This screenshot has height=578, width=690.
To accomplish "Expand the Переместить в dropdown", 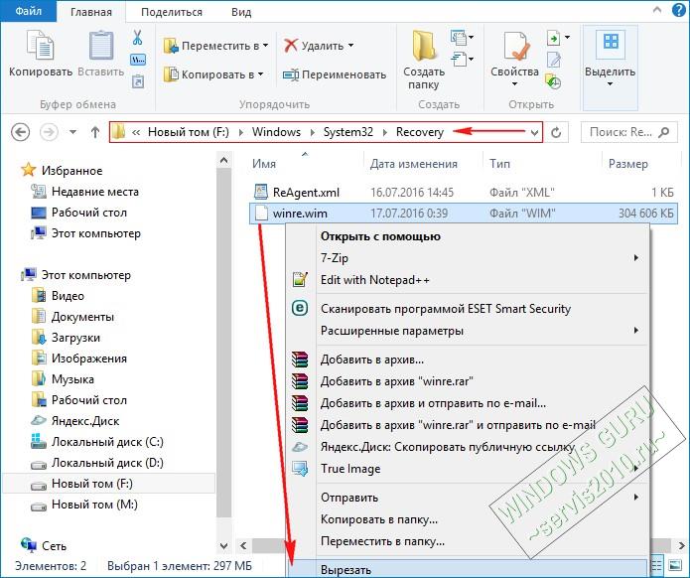I will pos(265,46).
